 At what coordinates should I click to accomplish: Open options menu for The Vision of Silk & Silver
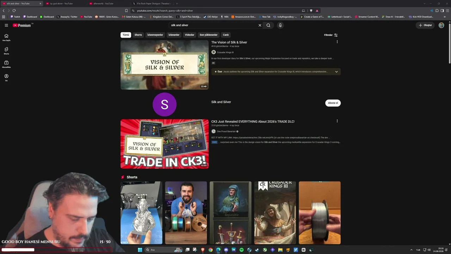(337, 42)
